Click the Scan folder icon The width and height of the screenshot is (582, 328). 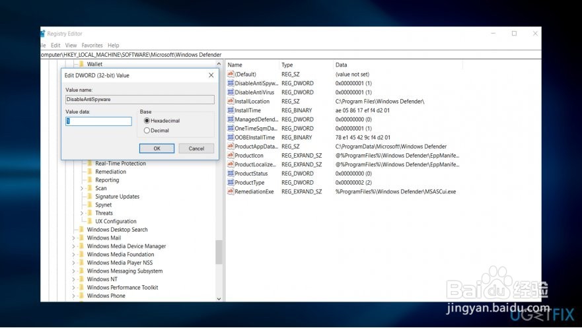click(x=89, y=188)
